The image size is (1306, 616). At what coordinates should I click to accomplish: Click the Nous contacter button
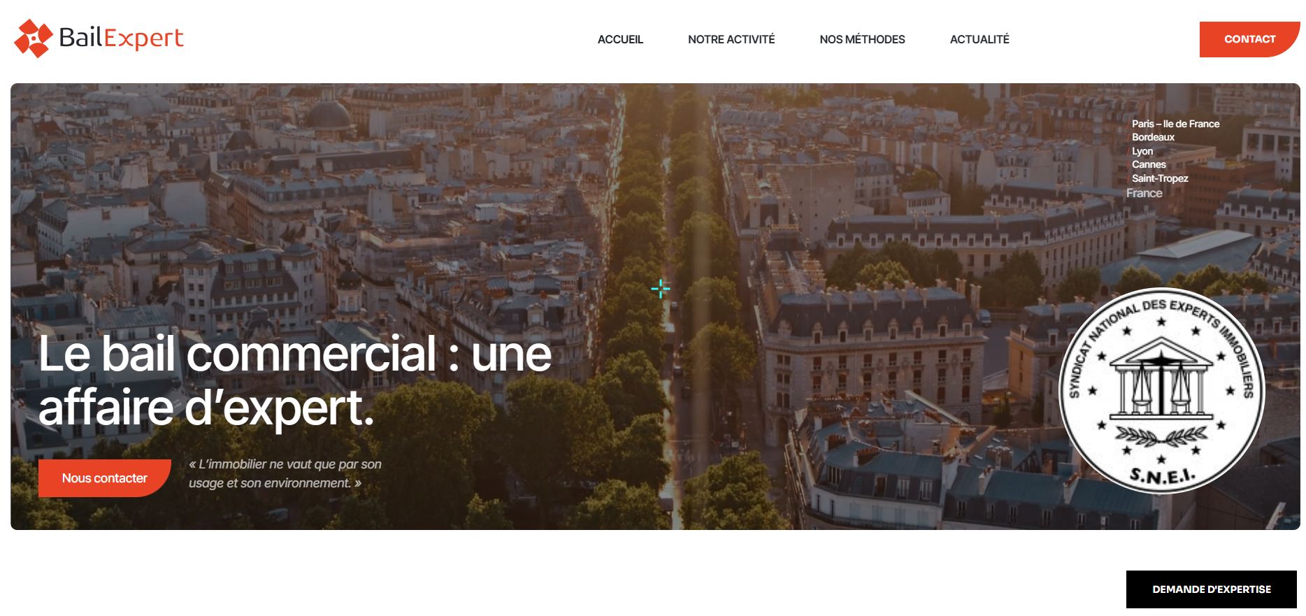pos(105,478)
